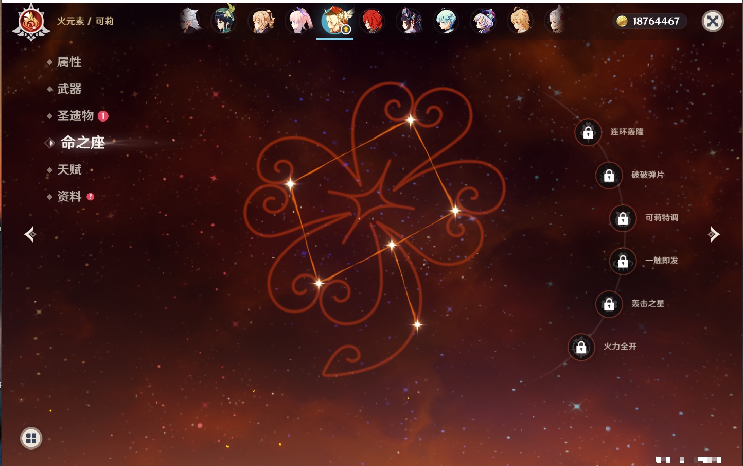
Task: Open the locked 可莉特调 constellation icon
Action: [x=623, y=218]
